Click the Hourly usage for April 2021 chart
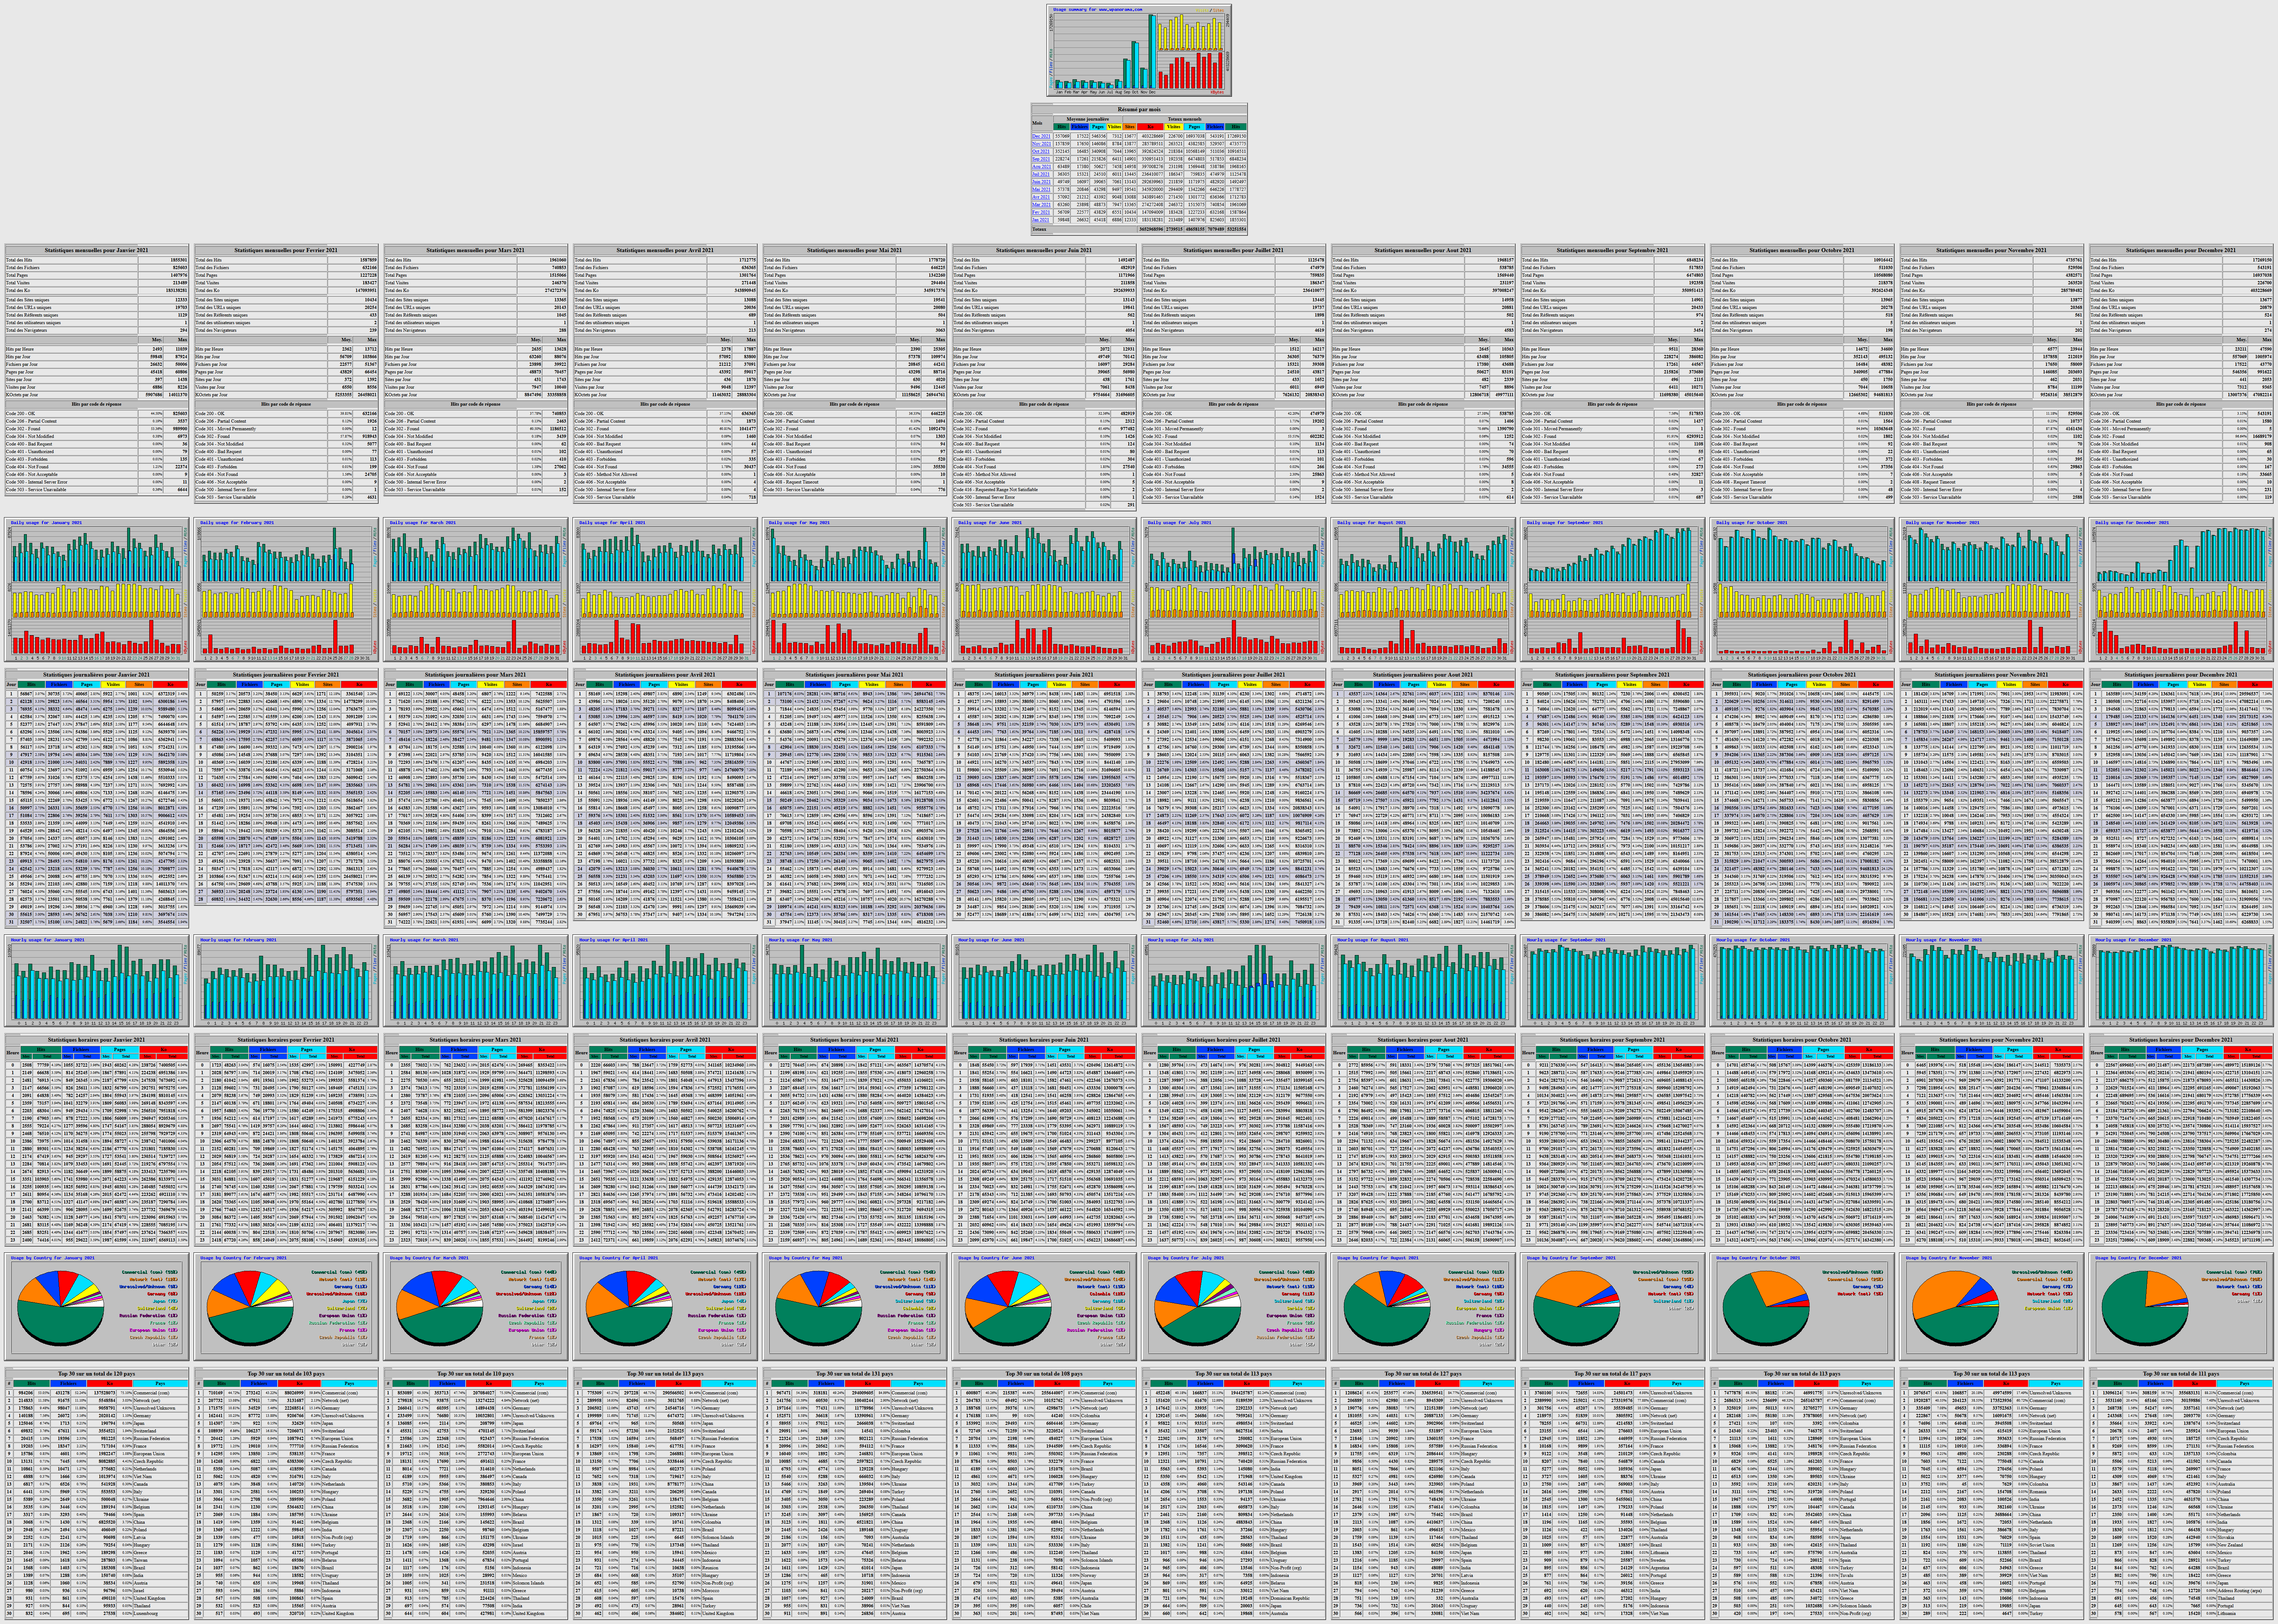Image resolution: width=2278 pixels, height=1624 pixels. (x=665, y=981)
